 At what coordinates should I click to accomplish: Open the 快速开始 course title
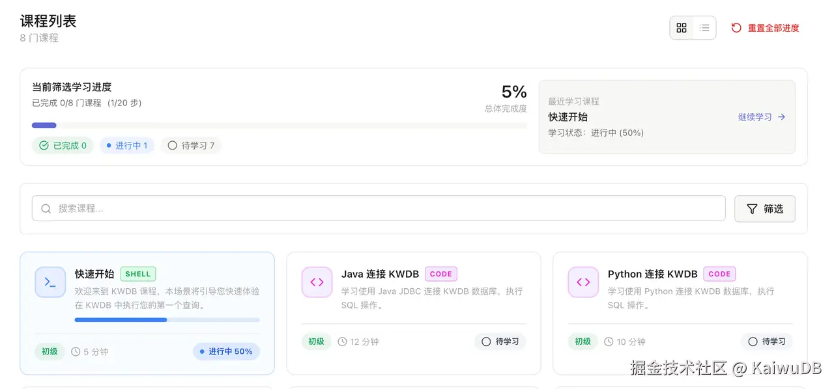coord(94,274)
